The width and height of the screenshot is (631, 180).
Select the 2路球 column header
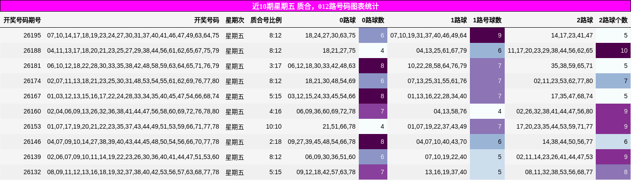point(585,20)
